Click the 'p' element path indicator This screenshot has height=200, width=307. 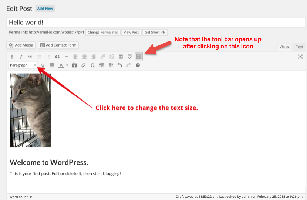tap(10, 190)
